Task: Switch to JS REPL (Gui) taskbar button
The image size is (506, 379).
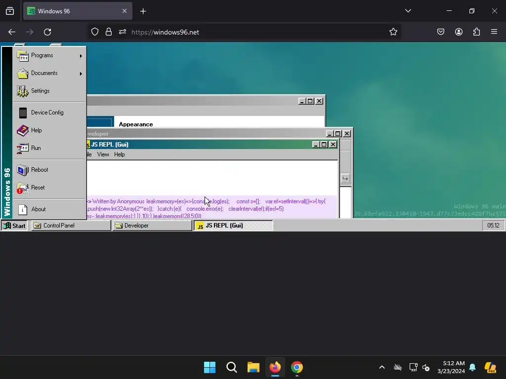Action: (x=233, y=226)
